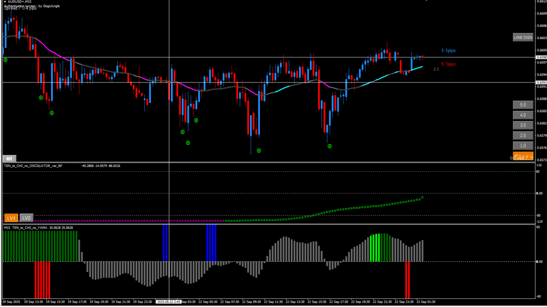Toggle the OFF switch on the main chart
Viewport: 547px width, 307px height.
click(x=9, y=158)
